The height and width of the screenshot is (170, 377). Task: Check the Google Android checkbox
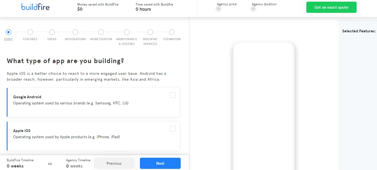[x=173, y=95]
